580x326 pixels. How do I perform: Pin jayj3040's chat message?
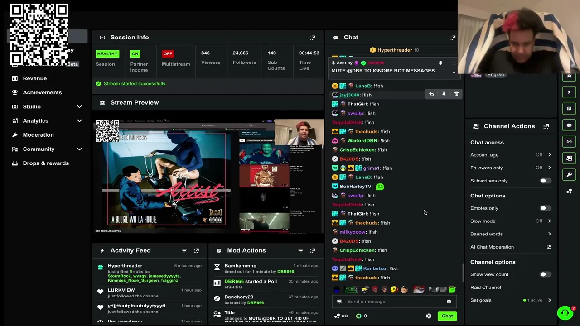[x=444, y=94]
